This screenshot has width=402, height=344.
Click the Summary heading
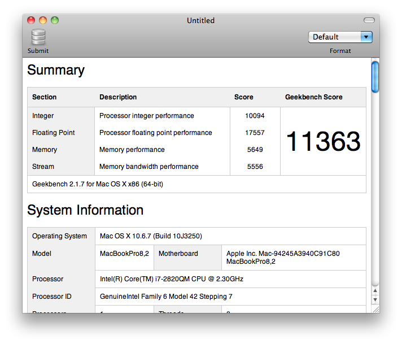(56, 70)
